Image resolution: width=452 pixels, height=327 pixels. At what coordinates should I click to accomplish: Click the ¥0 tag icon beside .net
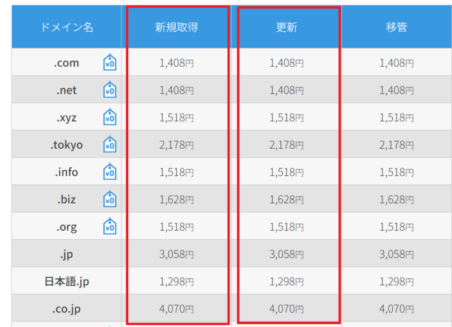tap(110, 90)
